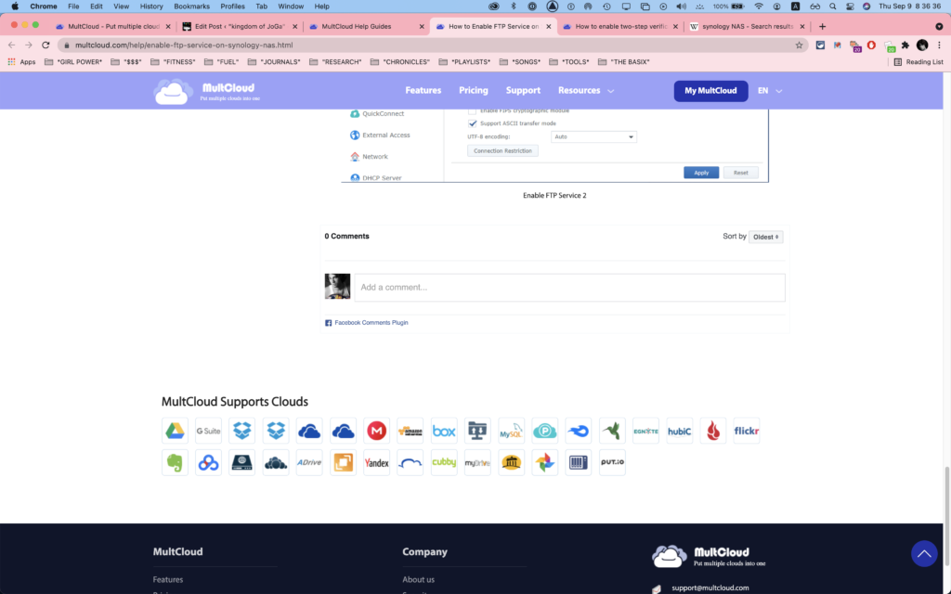Viewport: 951px width, 594px height.
Task: Open the Facebook Comments Plugin link
Action: tap(371, 322)
